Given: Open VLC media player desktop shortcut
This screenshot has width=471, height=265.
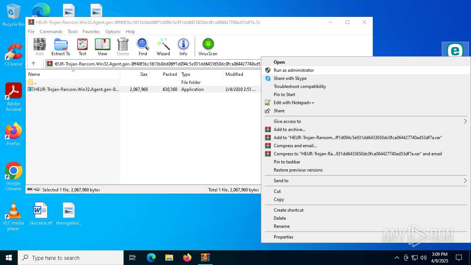Looking at the screenshot, I should click(x=13, y=216).
